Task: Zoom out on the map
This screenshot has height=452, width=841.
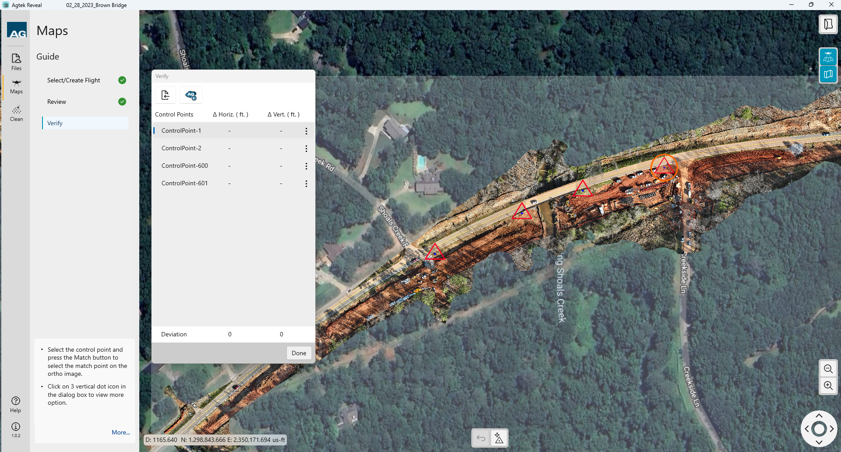Action: (x=828, y=369)
